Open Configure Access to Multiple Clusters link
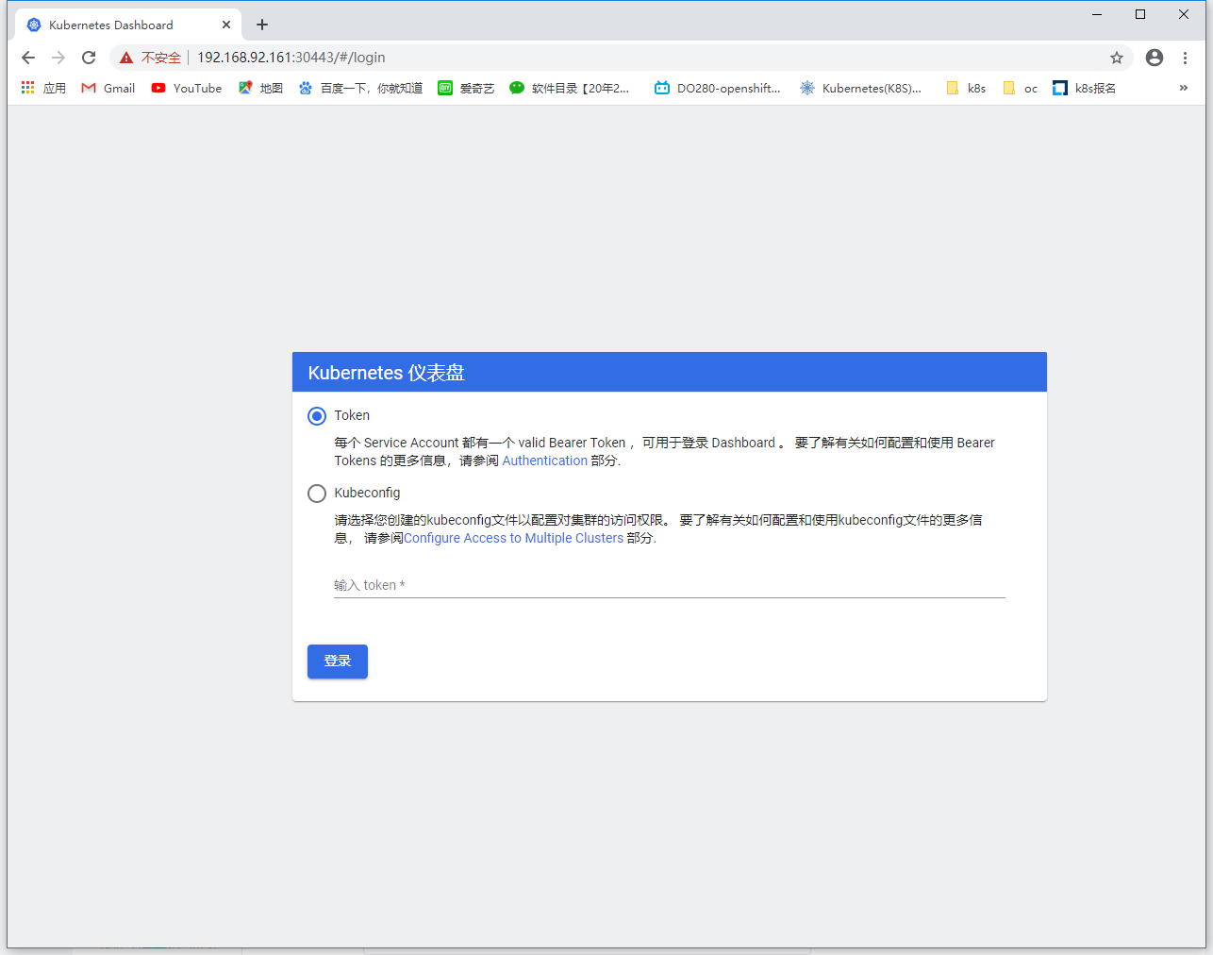The height and width of the screenshot is (955, 1213). click(x=514, y=538)
